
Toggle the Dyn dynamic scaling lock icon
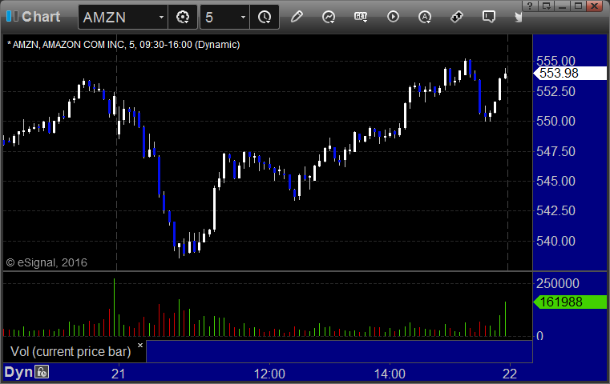coord(41,372)
